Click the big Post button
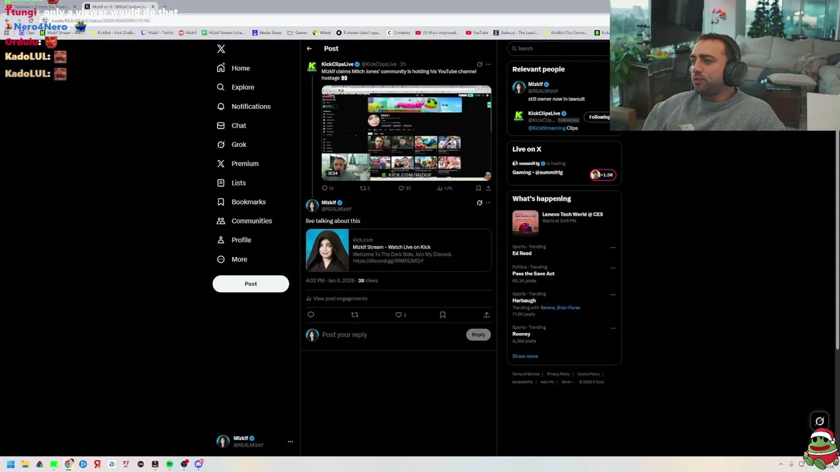 [x=251, y=284]
